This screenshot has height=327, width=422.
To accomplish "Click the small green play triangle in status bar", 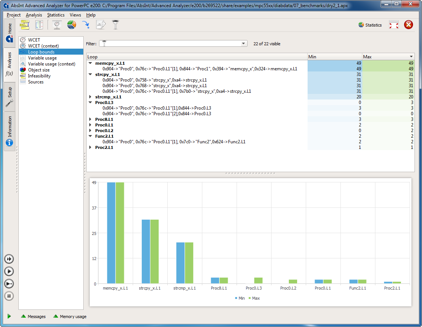I will 9,316.
